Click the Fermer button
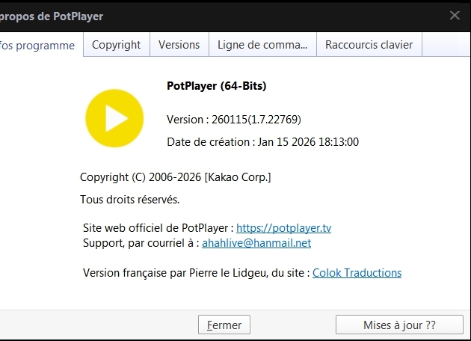Screen dimensions: 471x341 (x=224, y=325)
